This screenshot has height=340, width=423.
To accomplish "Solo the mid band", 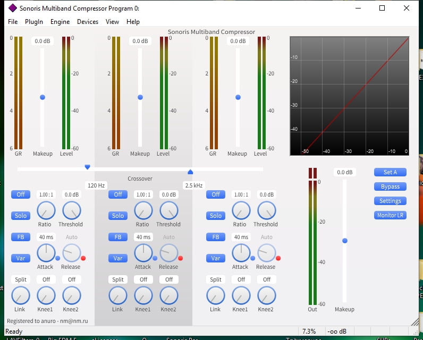I will click(x=118, y=216).
